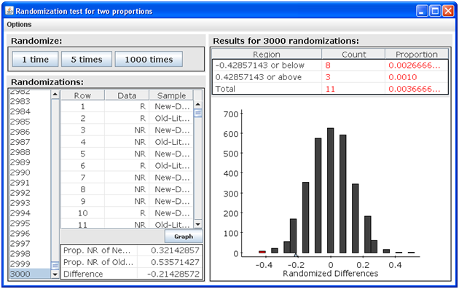Select randomization 2985 in the list
This screenshot has width=459, height=289.
tap(30, 122)
